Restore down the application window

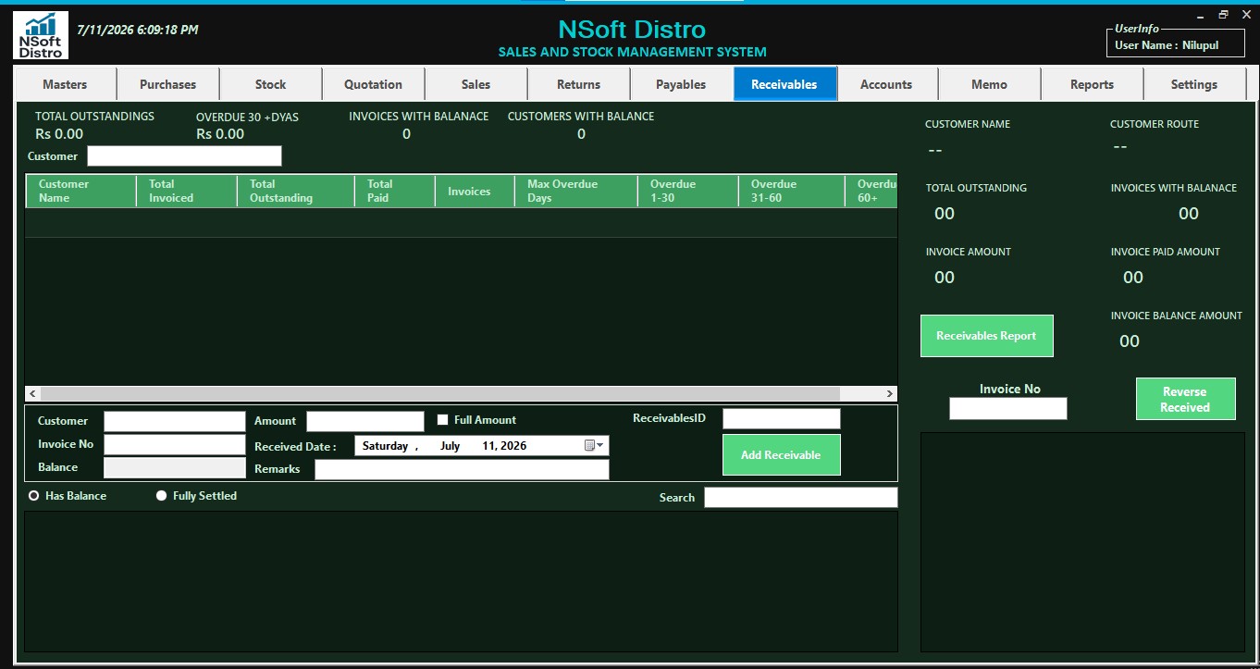click(x=1223, y=15)
